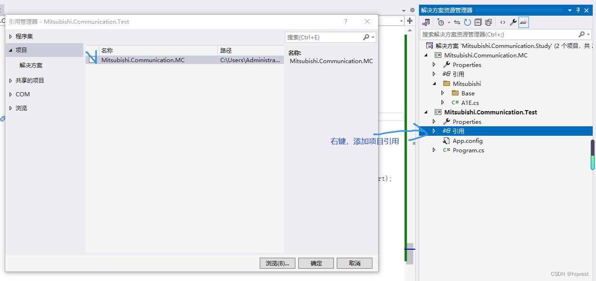Select 解决方案 under 项目 in the dialog
This screenshot has height=281, width=596.
[x=31, y=66]
